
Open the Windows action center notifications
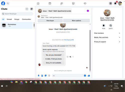tap(122, 86)
